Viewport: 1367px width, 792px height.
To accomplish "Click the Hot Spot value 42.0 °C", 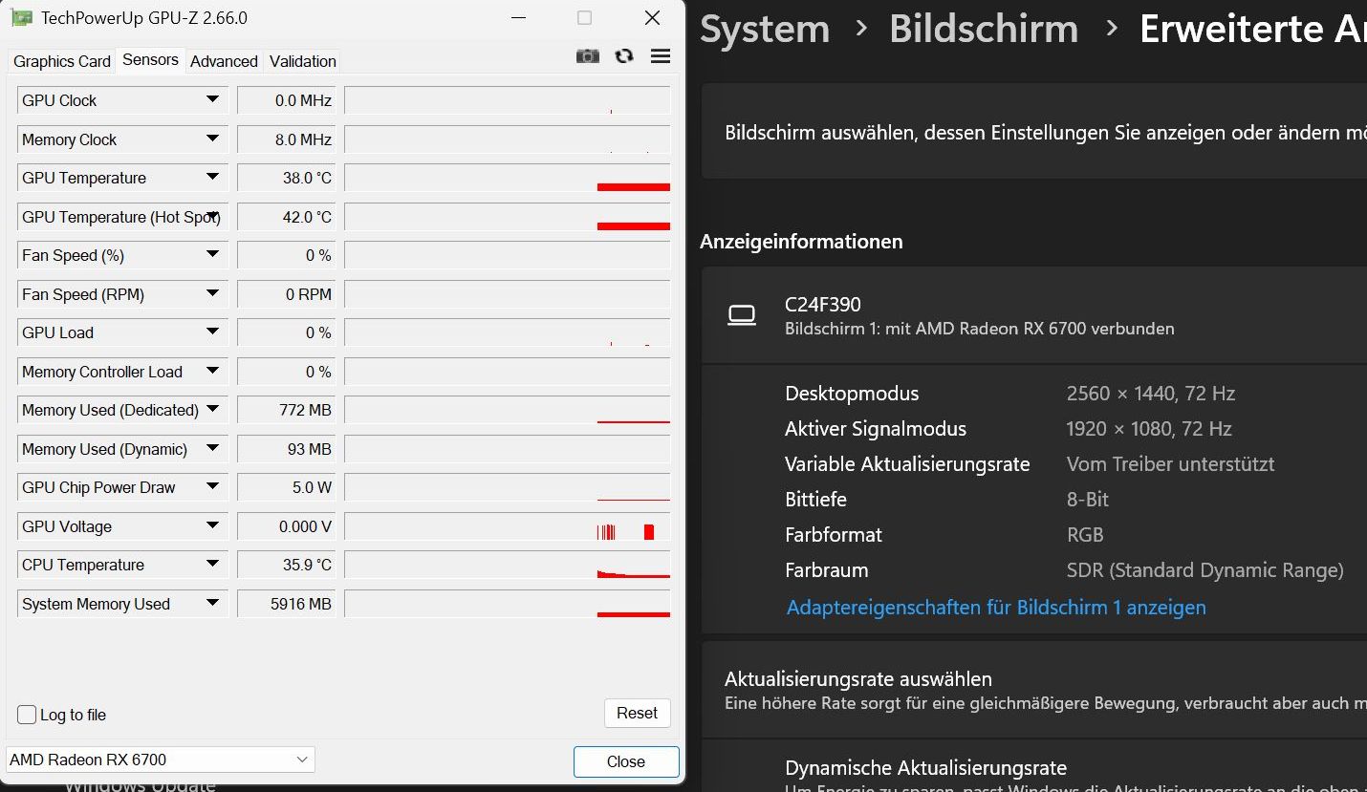I will point(286,217).
